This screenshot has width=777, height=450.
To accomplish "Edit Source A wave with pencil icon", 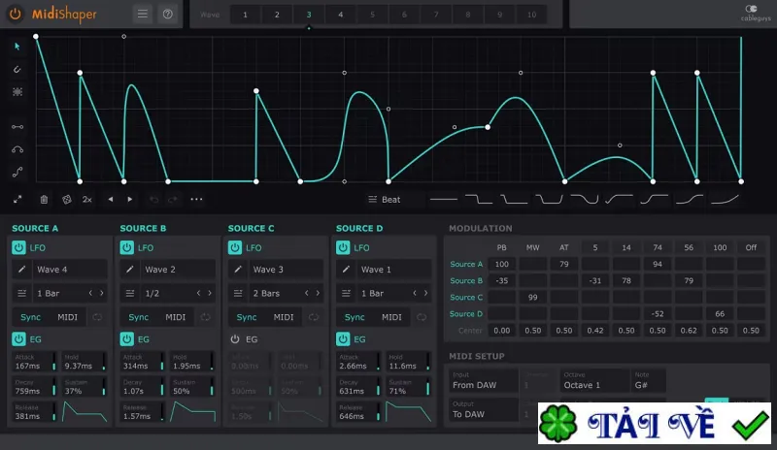I will tap(21, 270).
